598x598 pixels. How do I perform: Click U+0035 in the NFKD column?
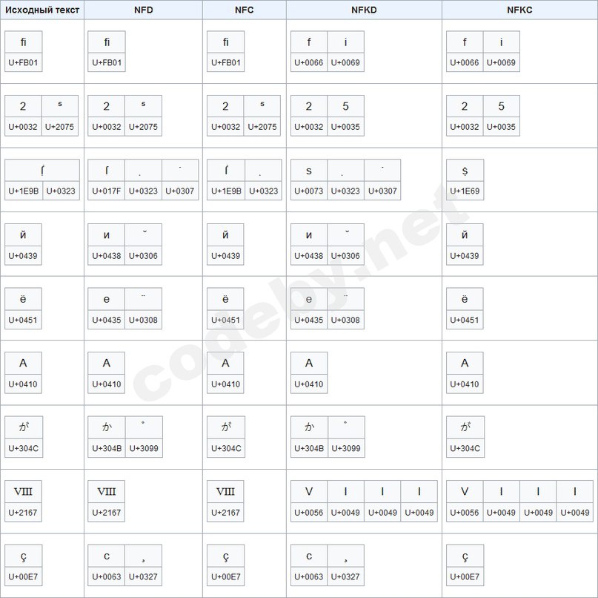click(345, 126)
